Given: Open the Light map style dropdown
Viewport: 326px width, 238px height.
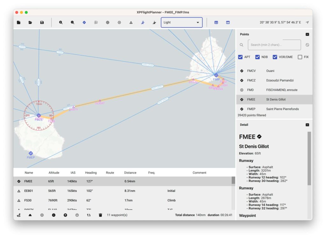Looking at the screenshot, I should 181,23.
